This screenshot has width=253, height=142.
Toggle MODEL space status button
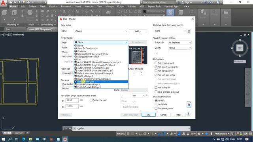coord(121,134)
